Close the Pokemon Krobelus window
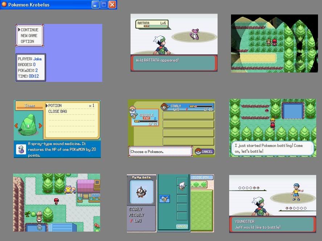This screenshot has height=241, width=322. pyautogui.click(x=112, y=4)
